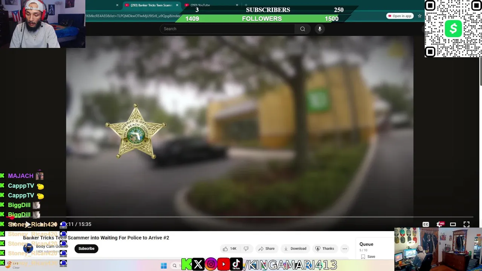Screen dimensions: 482x271
Task: Click the Queue heading in playlist panel
Action: pyautogui.click(x=366, y=244)
